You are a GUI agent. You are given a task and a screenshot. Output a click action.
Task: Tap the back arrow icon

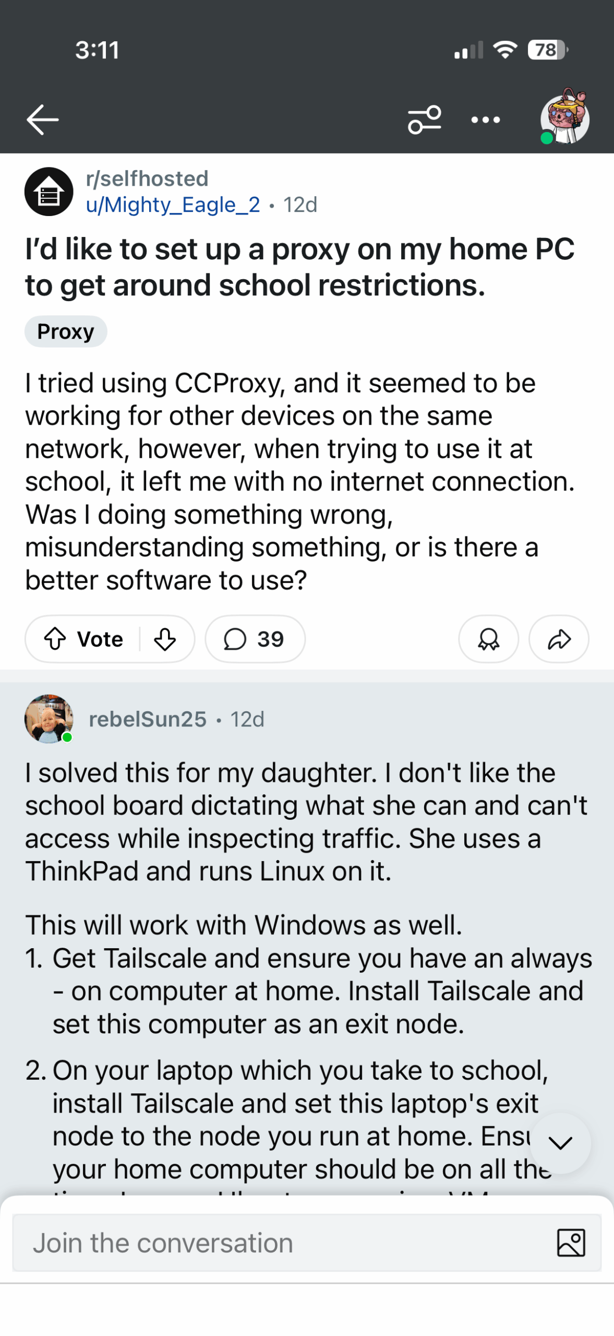(x=43, y=120)
